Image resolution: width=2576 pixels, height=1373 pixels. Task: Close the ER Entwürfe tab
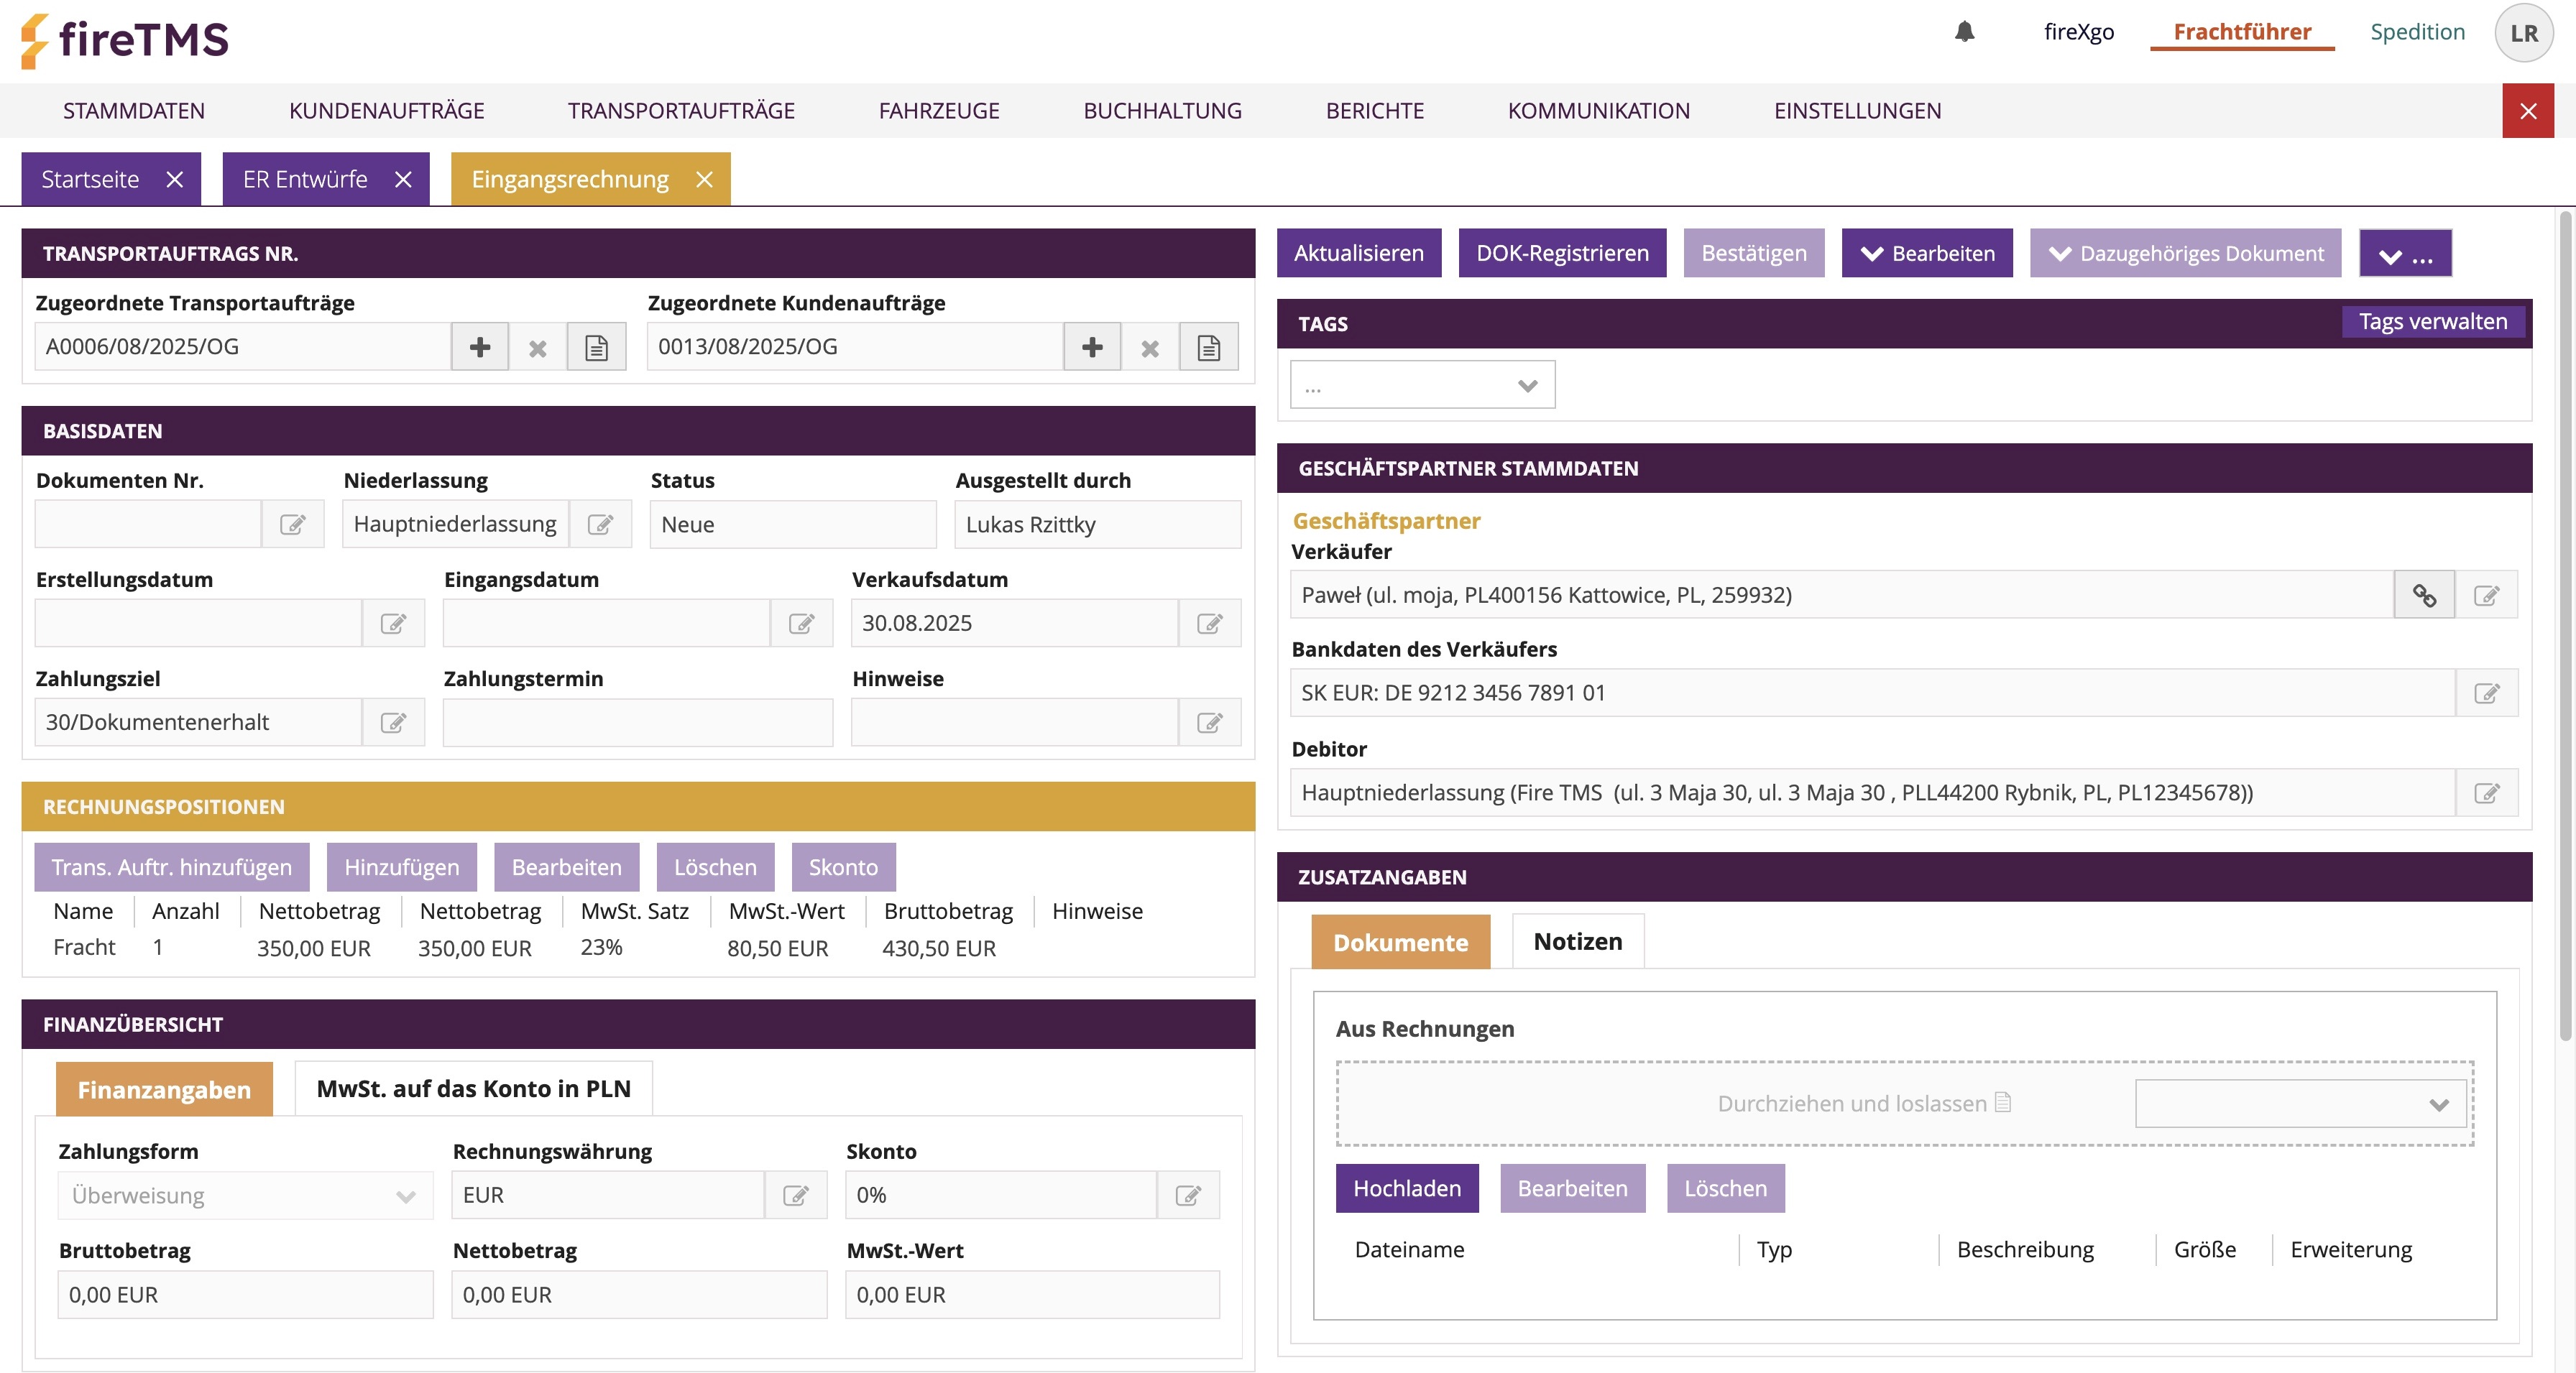pos(403,180)
